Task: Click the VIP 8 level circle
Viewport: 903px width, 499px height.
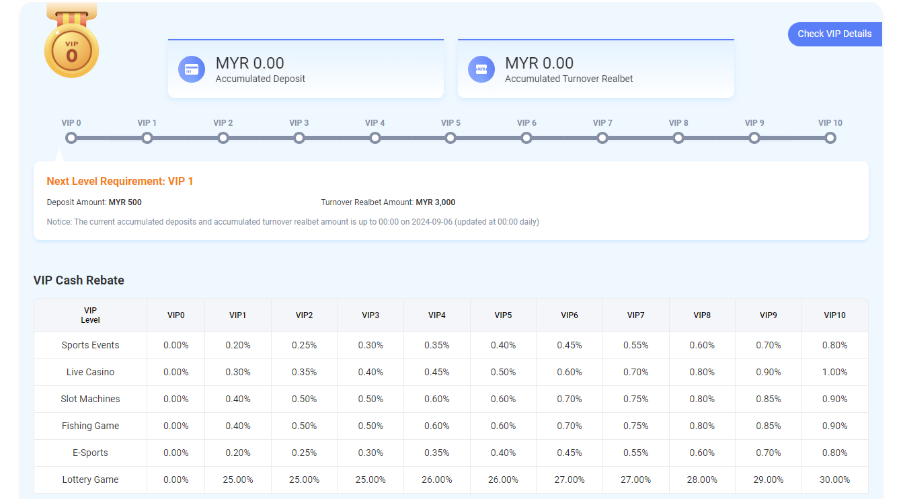Action: click(x=678, y=138)
